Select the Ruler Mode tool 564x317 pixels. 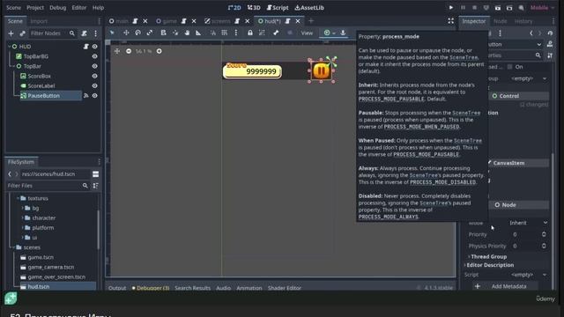click(198, 33)
